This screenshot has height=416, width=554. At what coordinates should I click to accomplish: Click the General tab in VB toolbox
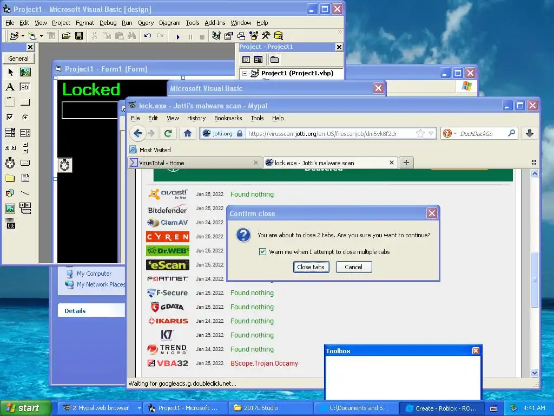click(x=18, y=58)
